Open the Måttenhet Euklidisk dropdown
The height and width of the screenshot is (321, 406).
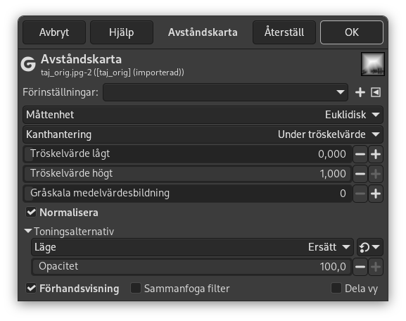point(203,115)
